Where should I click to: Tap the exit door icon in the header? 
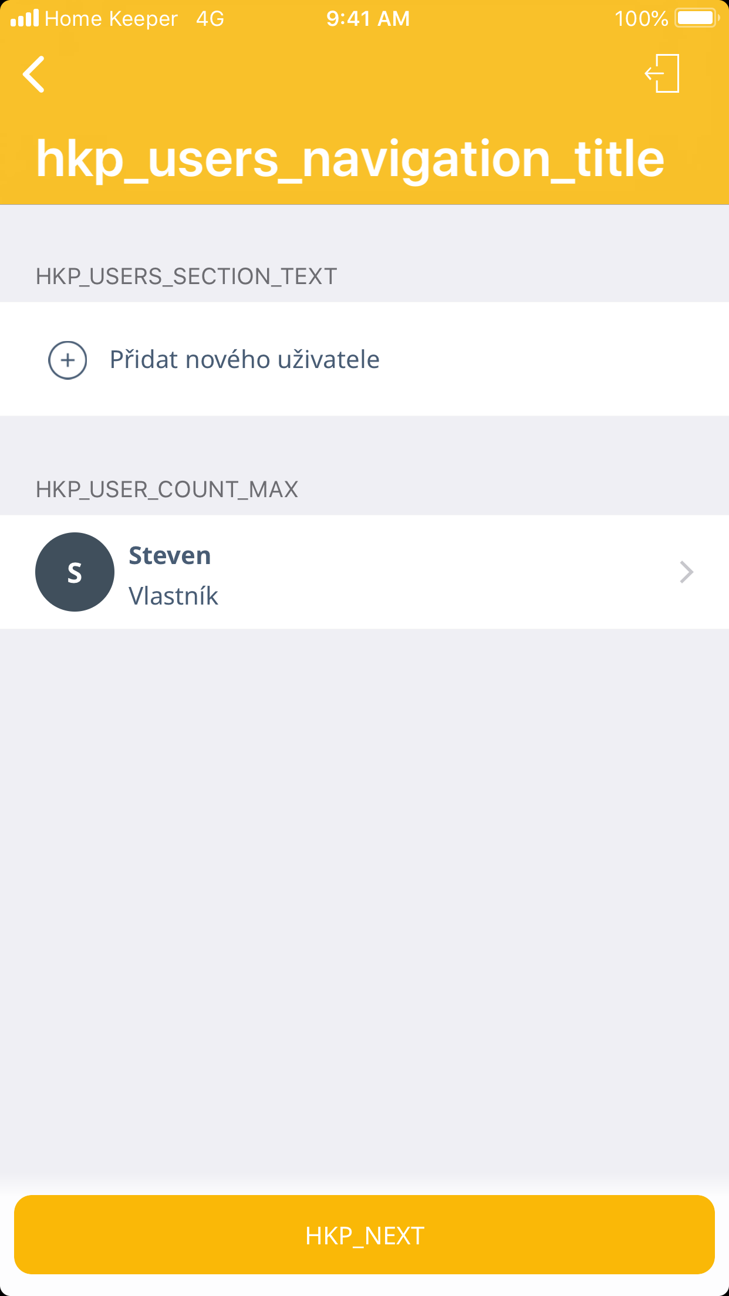(x=663, y=74)
